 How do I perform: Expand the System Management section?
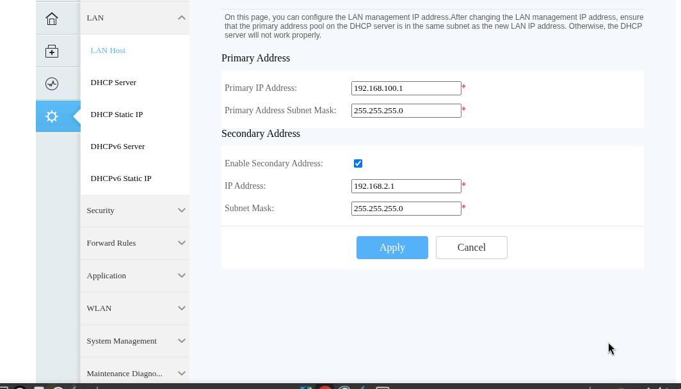134,341
